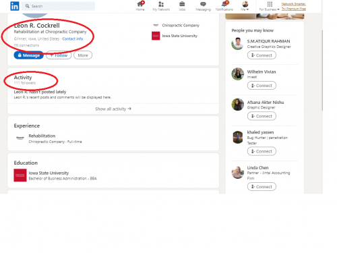Open Linda Chen's profile photo
337x253 pixels.
point(238,173)
